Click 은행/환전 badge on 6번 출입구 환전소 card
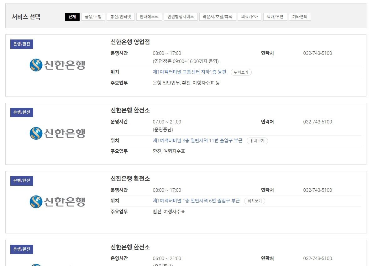The width and height of the screenshot is (373, 266). coord(22,181)
